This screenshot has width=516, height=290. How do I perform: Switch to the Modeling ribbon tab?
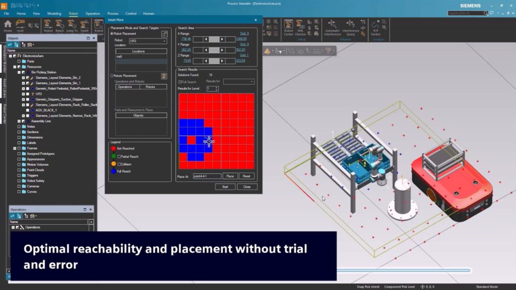click(54, 14)
